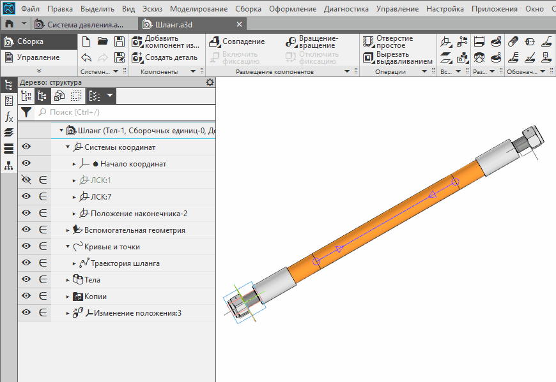The width and height of the screenshot is (556, 382).
Task: Collapse the Кривые и точки node
Action: tap(68, 247)
